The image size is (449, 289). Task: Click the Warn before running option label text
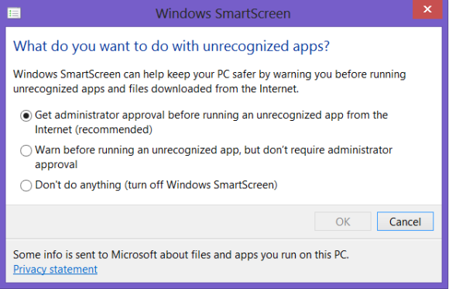(214, 157)
